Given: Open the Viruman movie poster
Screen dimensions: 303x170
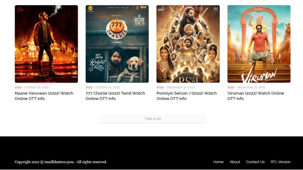Looking at the screenshot, I should tap(259, 44).
